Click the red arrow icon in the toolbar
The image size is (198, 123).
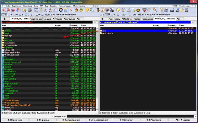click(x=8, y=10)
